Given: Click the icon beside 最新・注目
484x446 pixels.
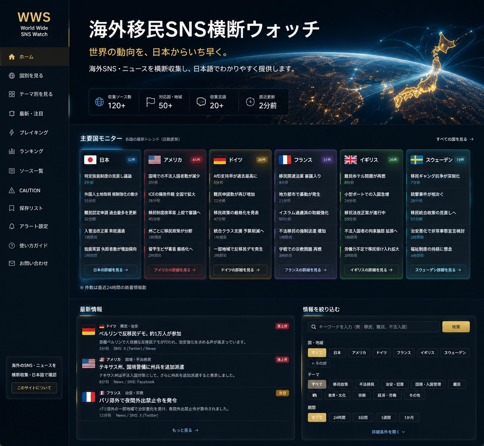Looking at the screenshot, I should [x=12, y=114].
